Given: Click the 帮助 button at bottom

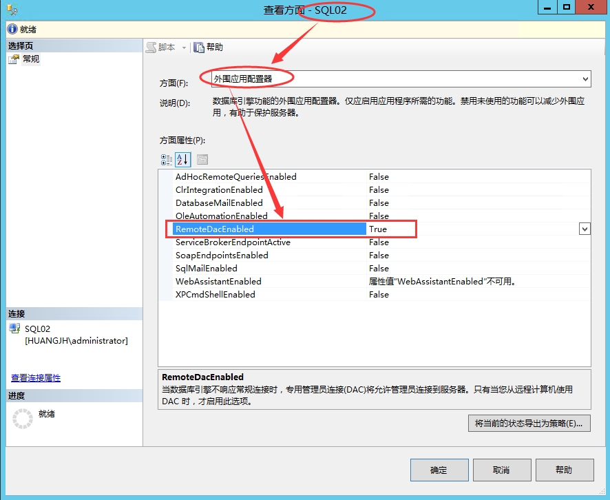Looking at the screenshot, I should [x=565, y=470].
